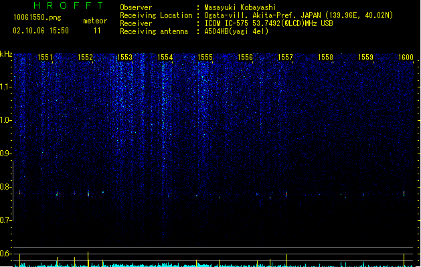Image resolution: width=421 pixels, height=267 pixels.
Task: Click the yellow intensity spike near 1600
Action: (404, 260)
